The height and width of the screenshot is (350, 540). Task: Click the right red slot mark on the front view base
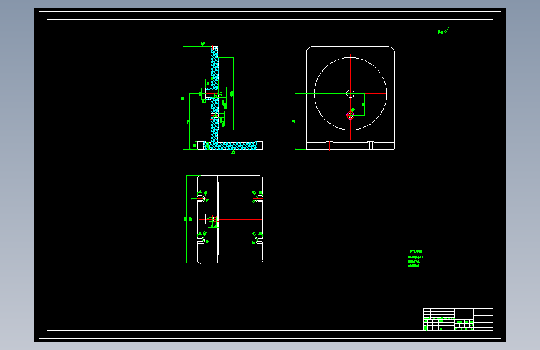tap(371, 146)
